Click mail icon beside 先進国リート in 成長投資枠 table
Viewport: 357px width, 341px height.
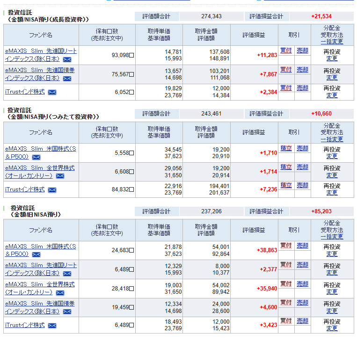pyautogui.click(x=67, y=59)
